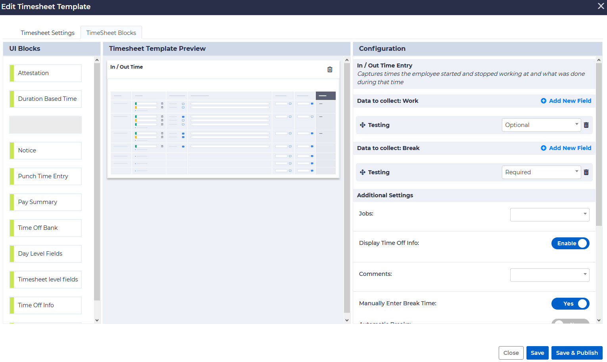The image size is (607, 362).
Task: Open the Optional dropdown for the Work Testing field
Action: coord(541,125)
